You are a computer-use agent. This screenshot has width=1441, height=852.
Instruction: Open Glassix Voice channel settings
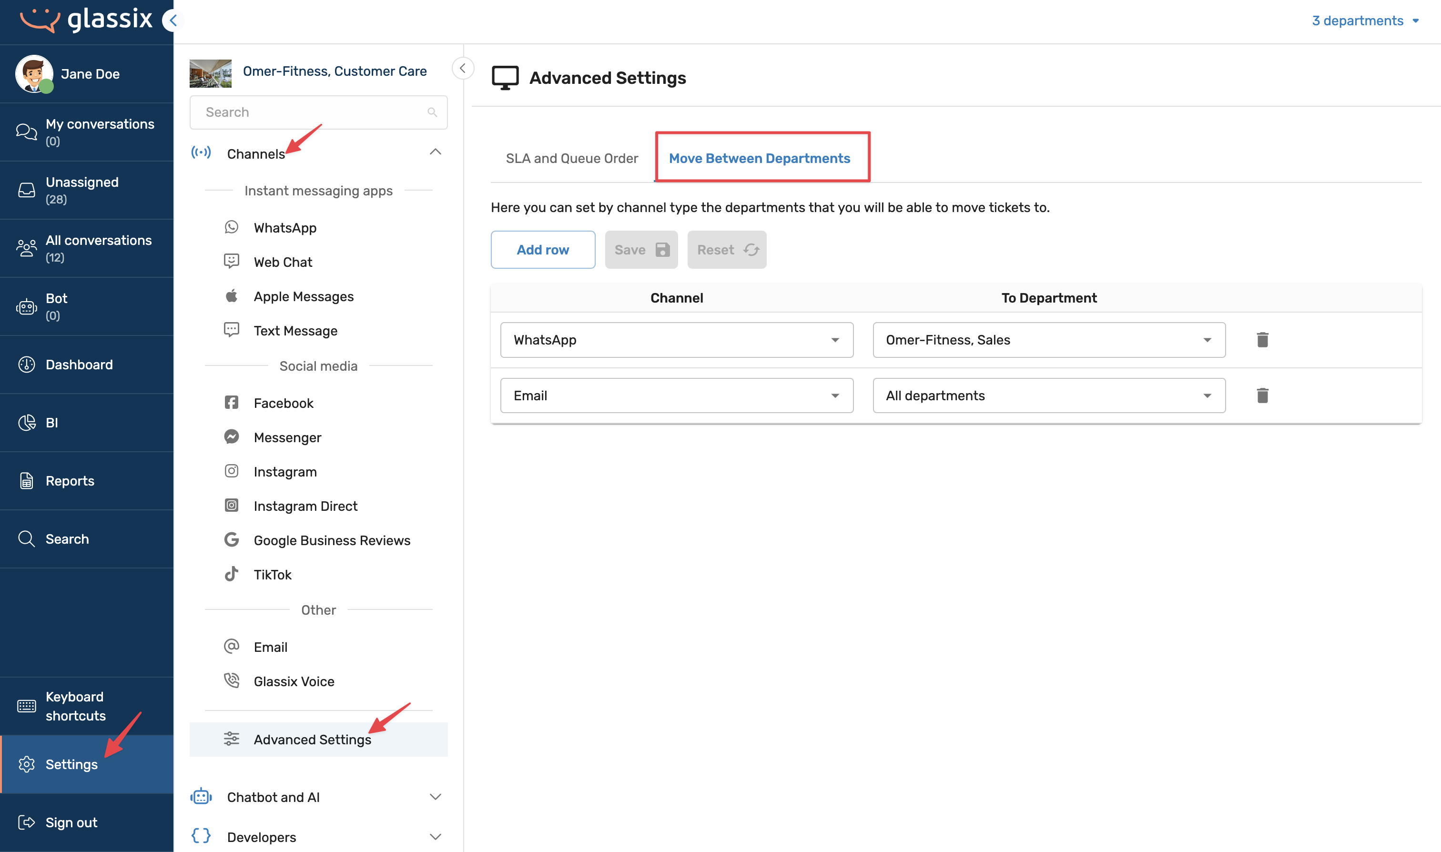pyautogui.click(x=294, y=681)
